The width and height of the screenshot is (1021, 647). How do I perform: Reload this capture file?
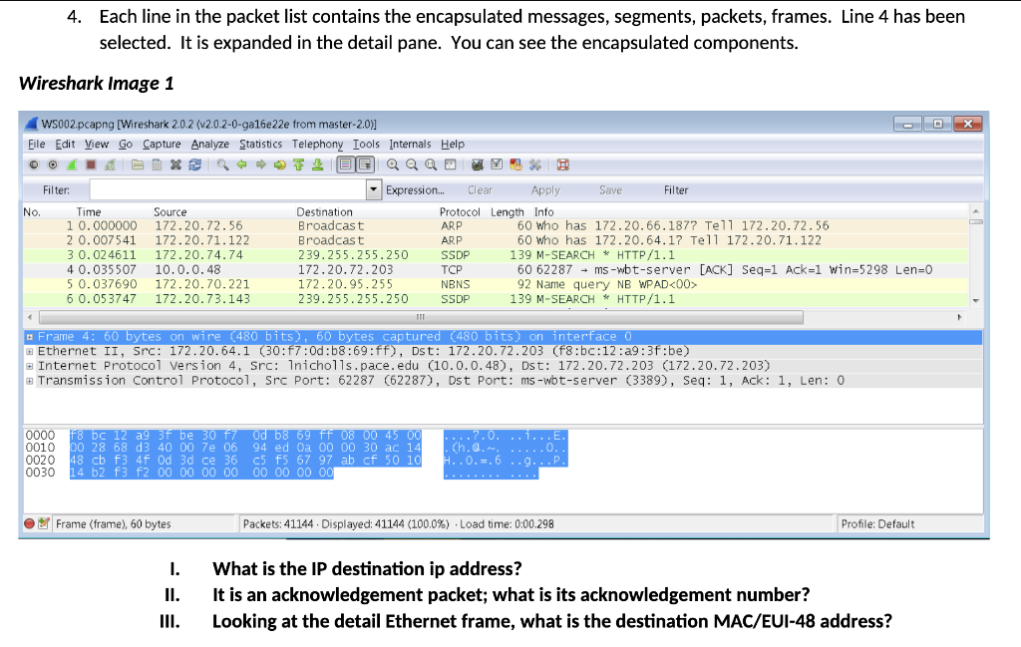[195, 164]
